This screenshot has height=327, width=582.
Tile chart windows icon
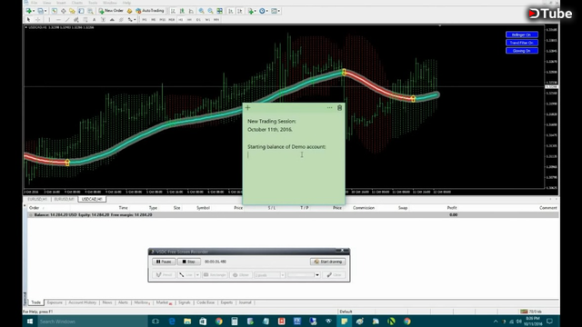(220, 11)
